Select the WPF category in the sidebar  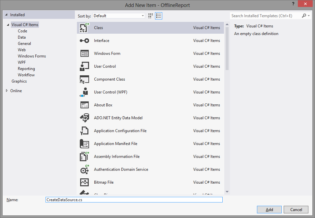22,62
